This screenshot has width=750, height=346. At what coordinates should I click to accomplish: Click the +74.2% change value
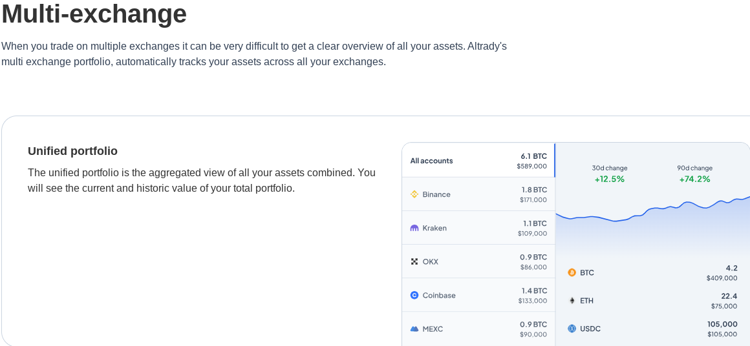(694, 179)
